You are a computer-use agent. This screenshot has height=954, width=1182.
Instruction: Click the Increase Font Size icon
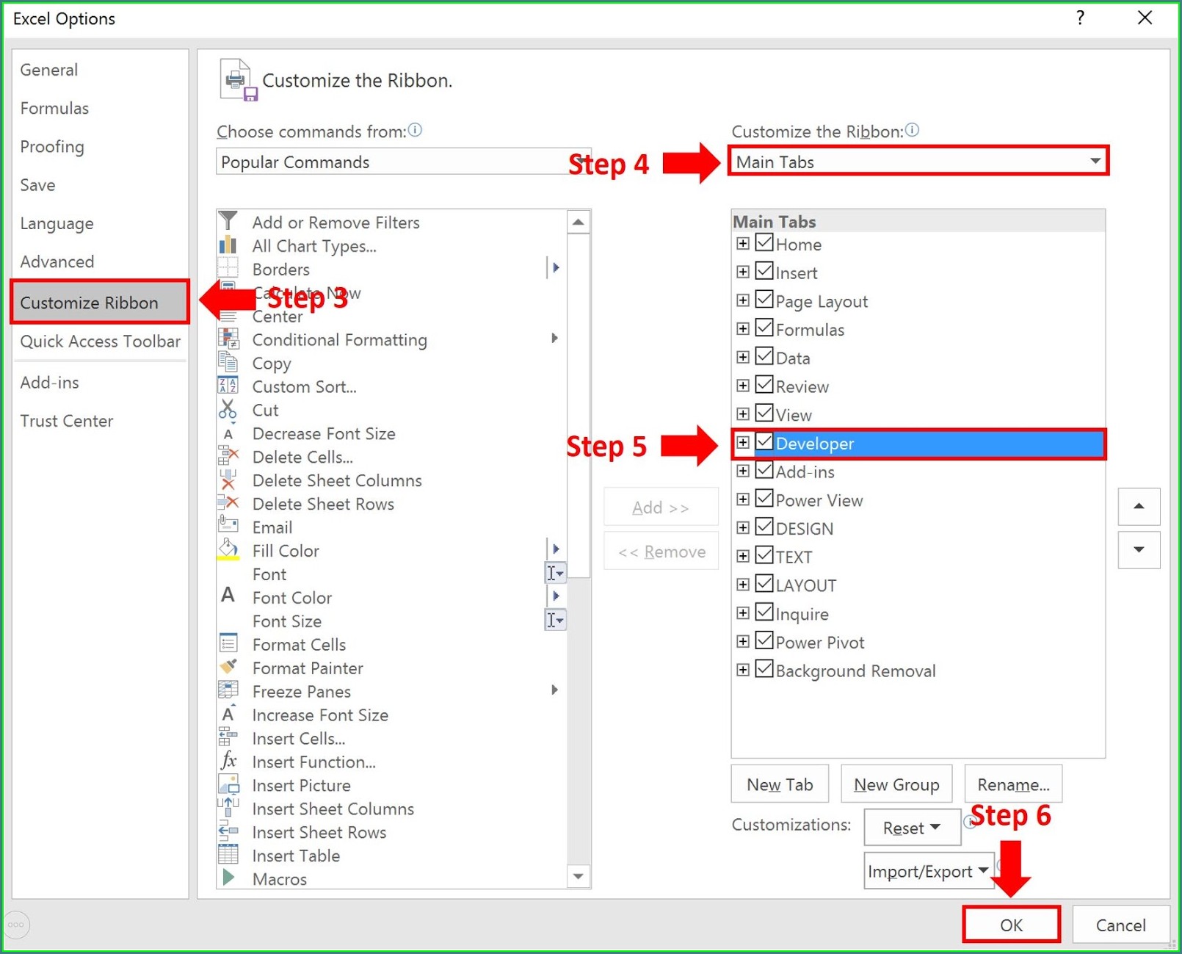[x=228, y=714]
